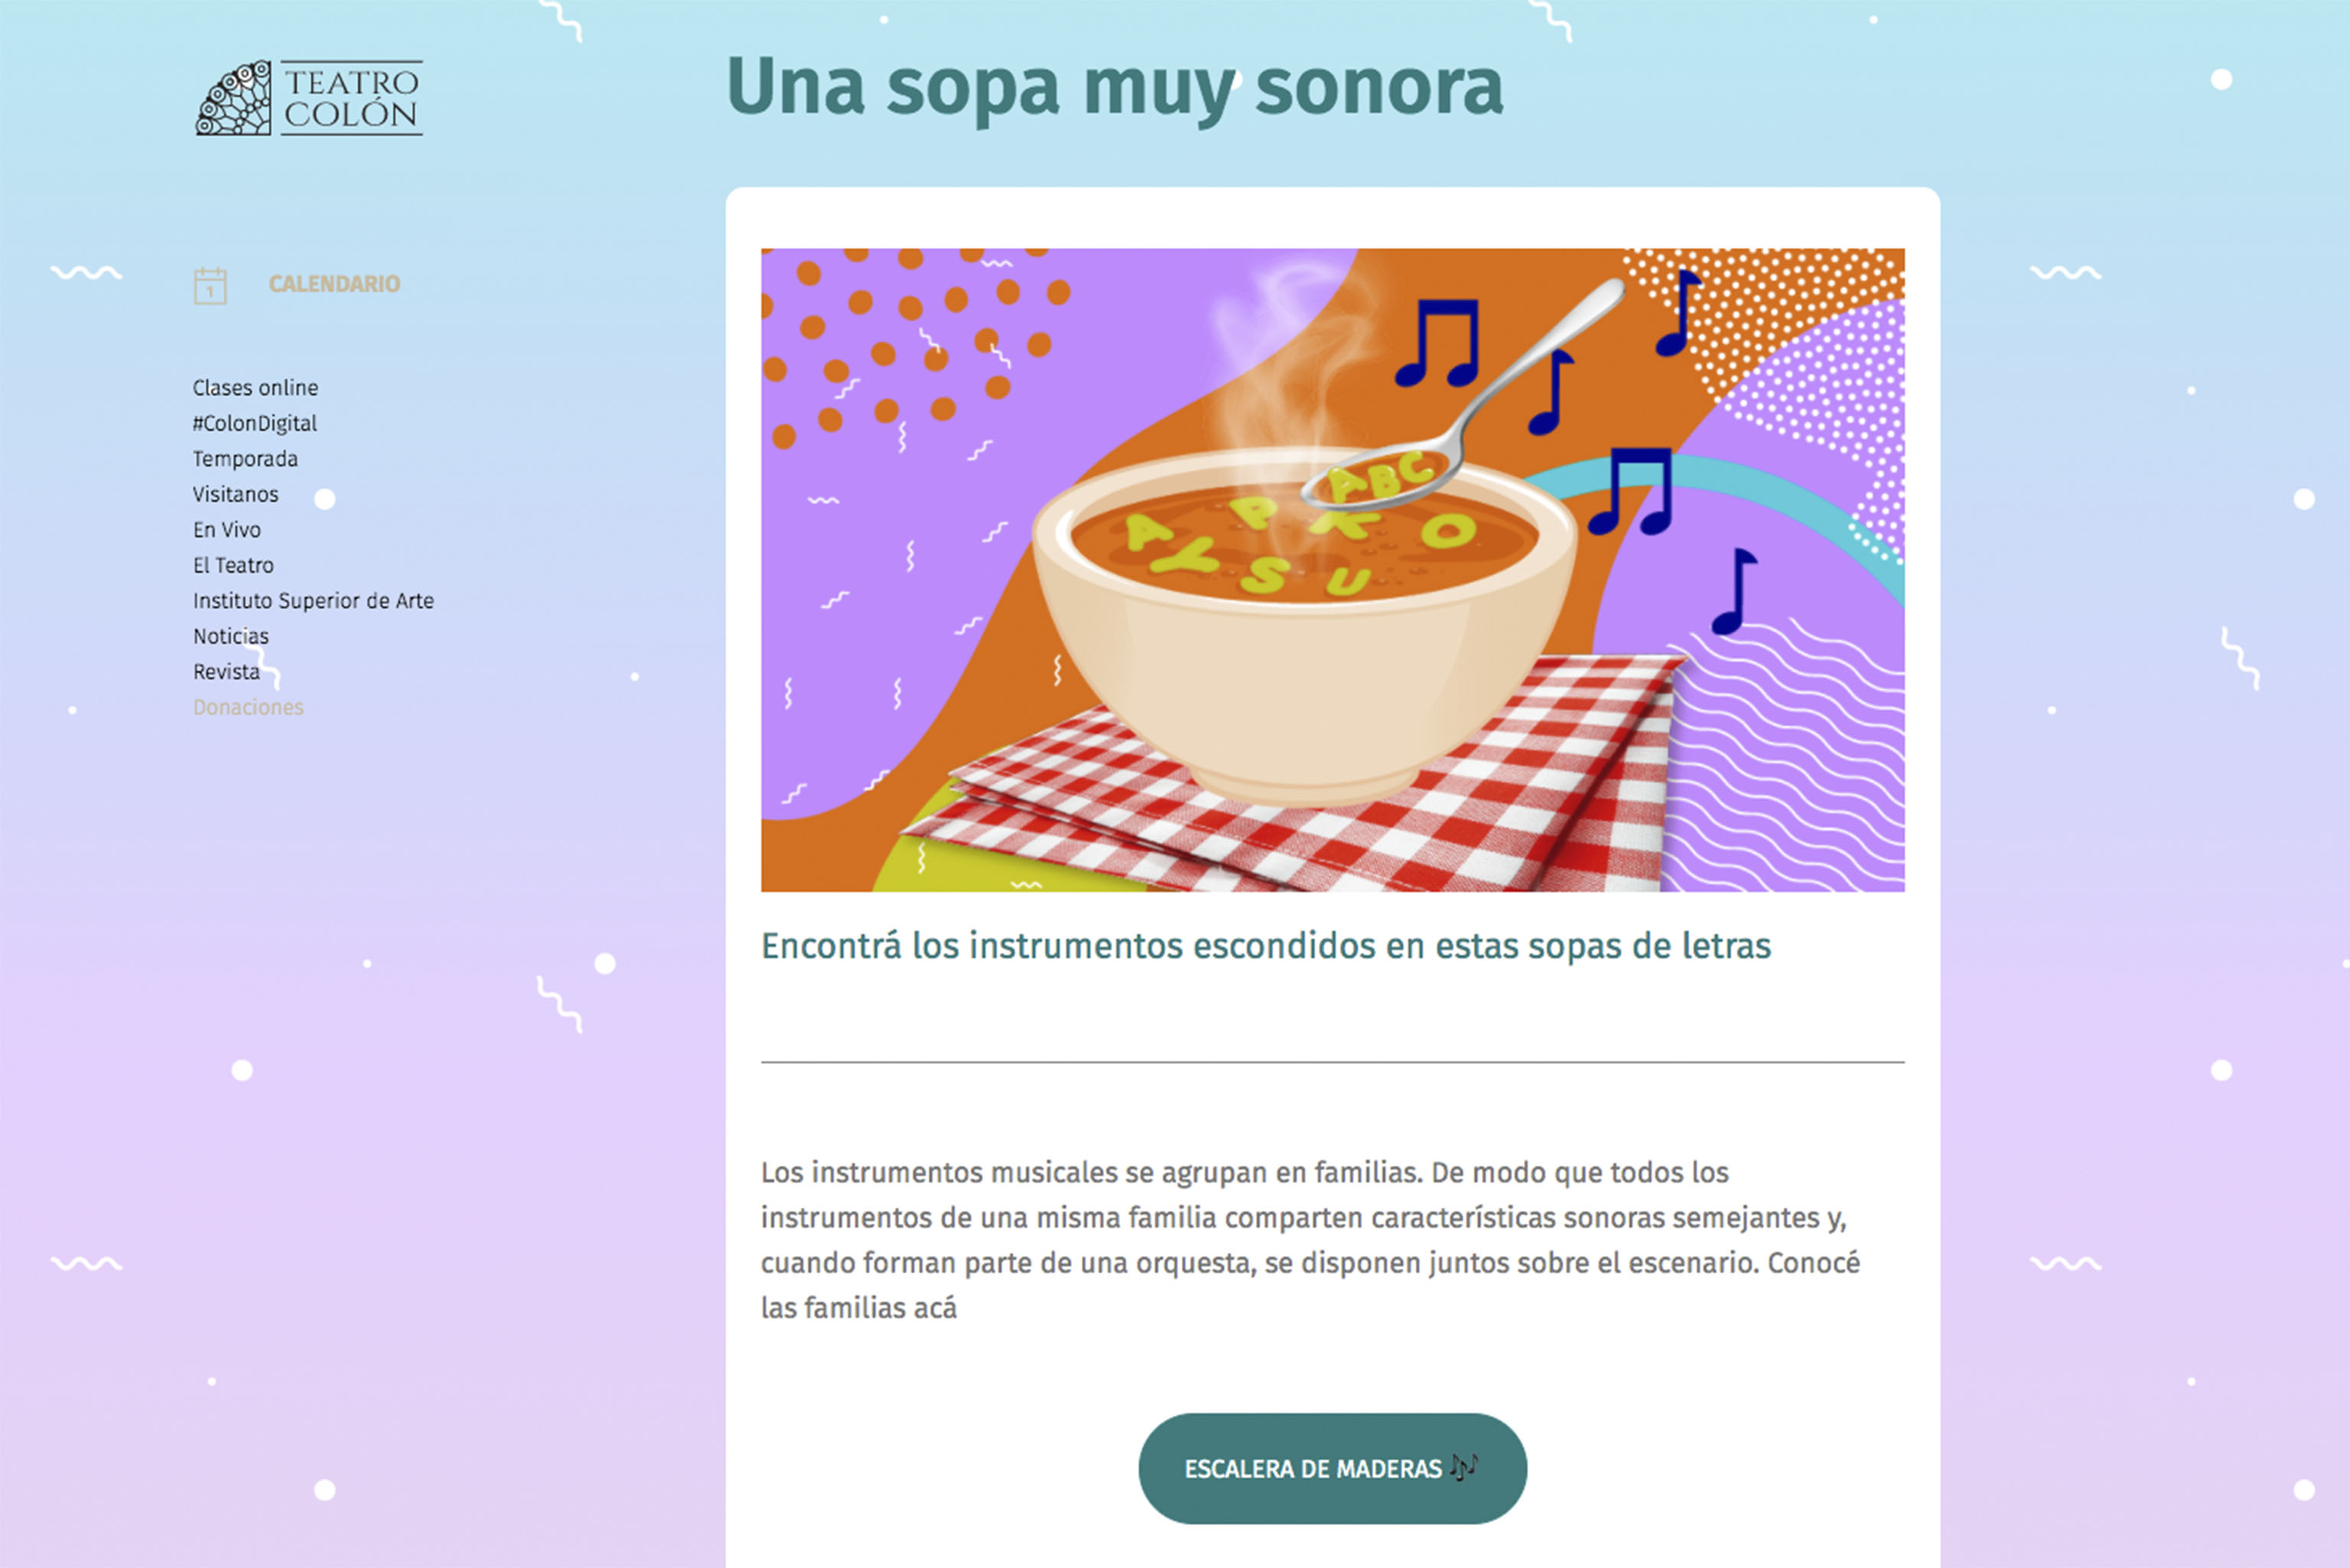Open the calendar icon in sidebar

(210, 286)
